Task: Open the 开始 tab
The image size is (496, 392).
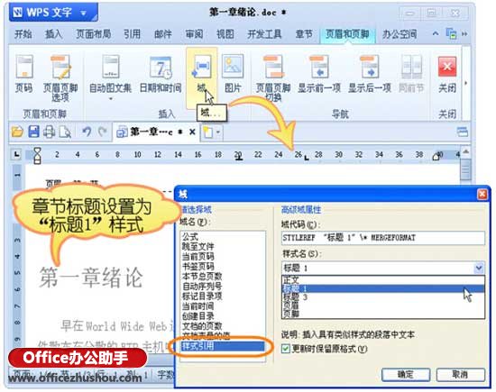Action: (23, 34)
